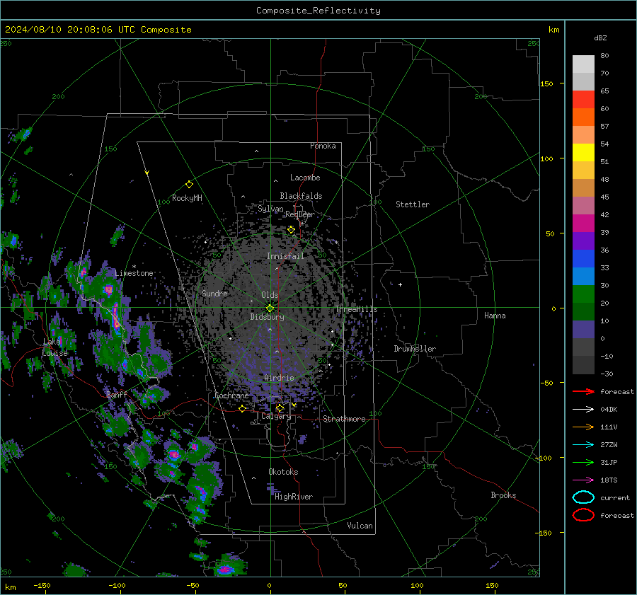
Task: Click the storm cell cluster southwest of Okotoks
Action: 200,492
